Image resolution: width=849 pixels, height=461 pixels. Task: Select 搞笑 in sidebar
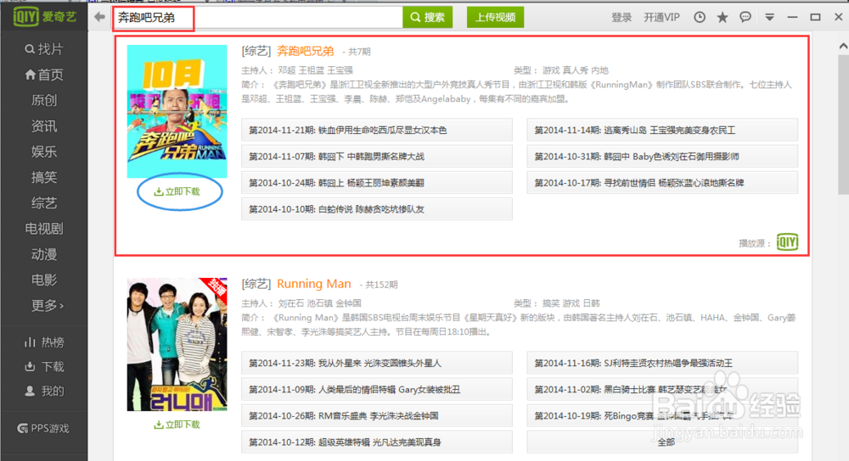pos(44,177)
